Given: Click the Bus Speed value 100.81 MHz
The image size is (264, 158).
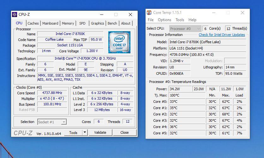Looking at the screenshot, I should pyautogui.click(x=52, y=104).
